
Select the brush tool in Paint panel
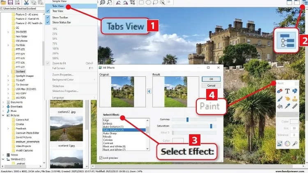coord(280,99)
